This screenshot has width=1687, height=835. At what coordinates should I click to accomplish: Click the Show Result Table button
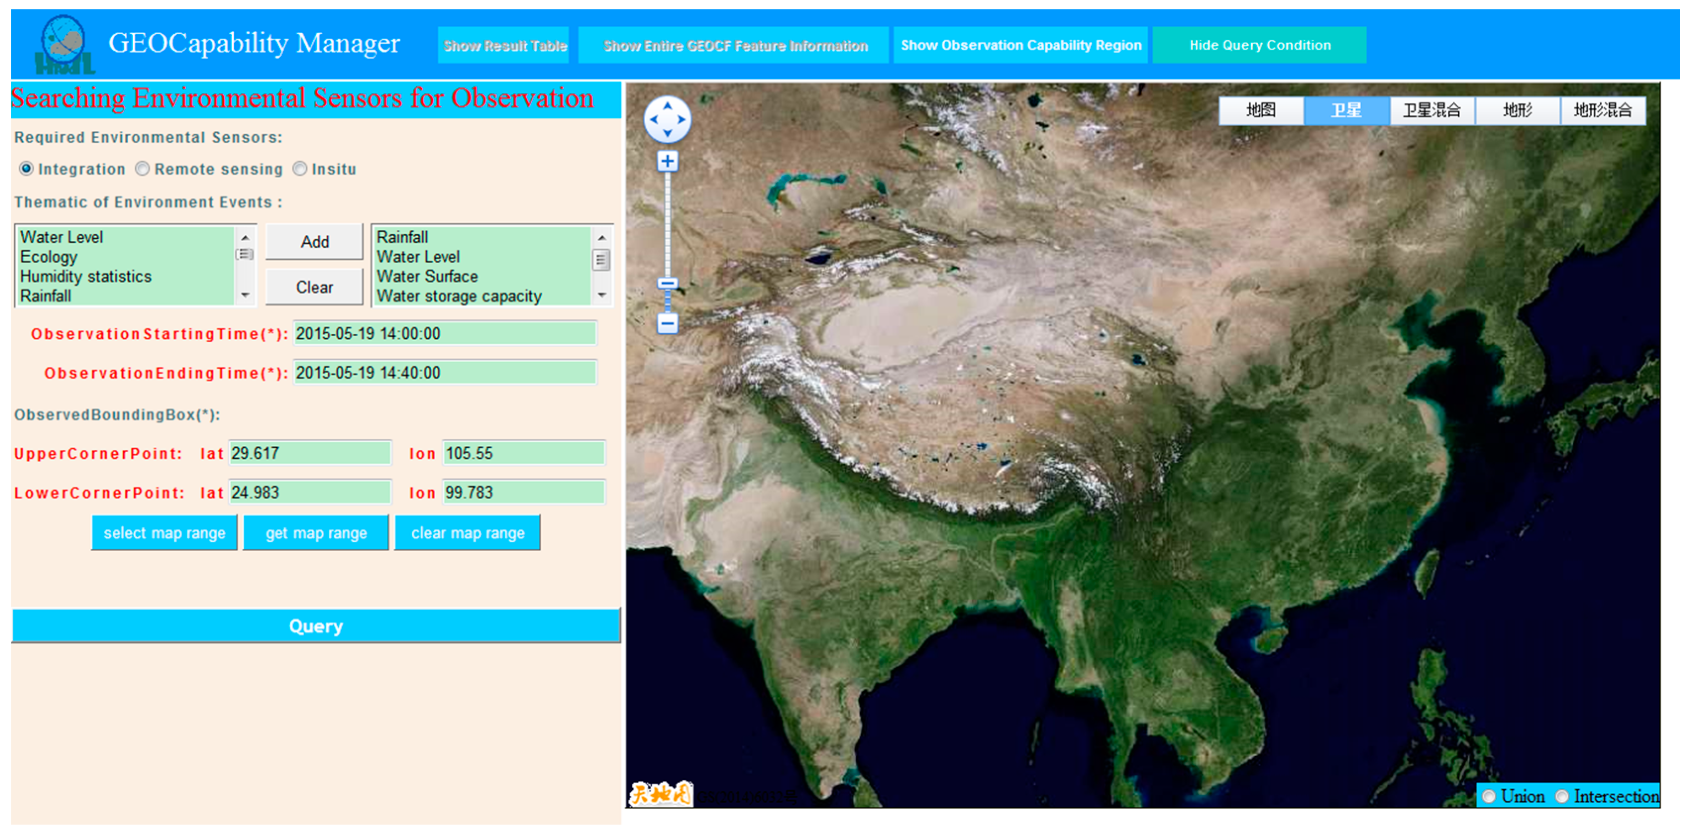pyautogui.click(x=504, y=45)
